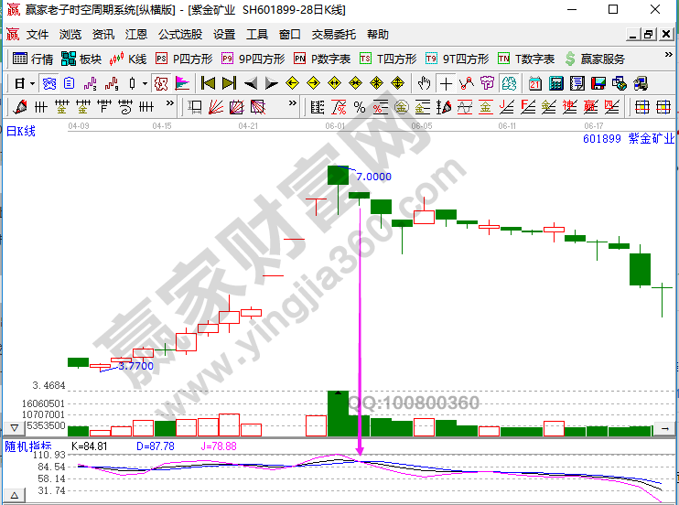Click the calendar date icon in toolbar

(534, 83)
